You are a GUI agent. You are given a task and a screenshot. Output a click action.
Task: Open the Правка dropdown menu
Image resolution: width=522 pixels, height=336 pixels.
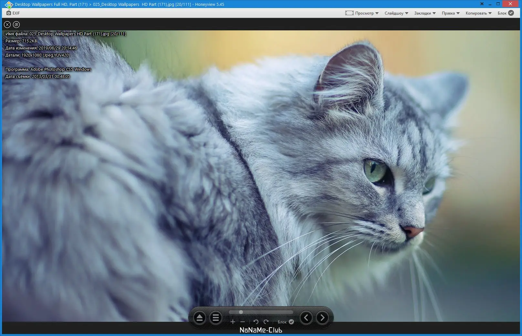[x=451, y=13]
